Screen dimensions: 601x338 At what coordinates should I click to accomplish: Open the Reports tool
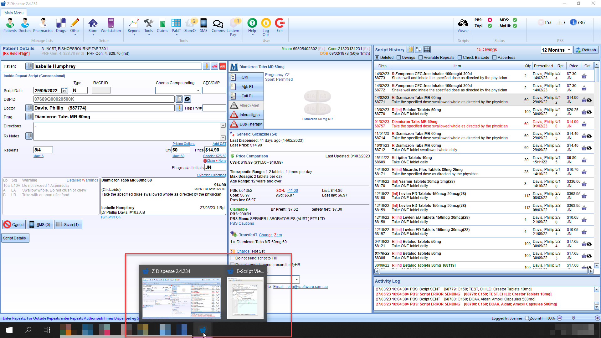click(x=134, y=25)
